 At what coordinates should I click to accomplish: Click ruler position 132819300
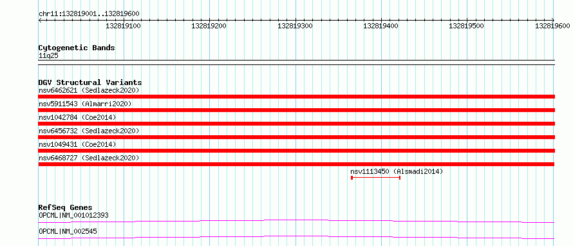pyautogui.click(x=295, y=26)
